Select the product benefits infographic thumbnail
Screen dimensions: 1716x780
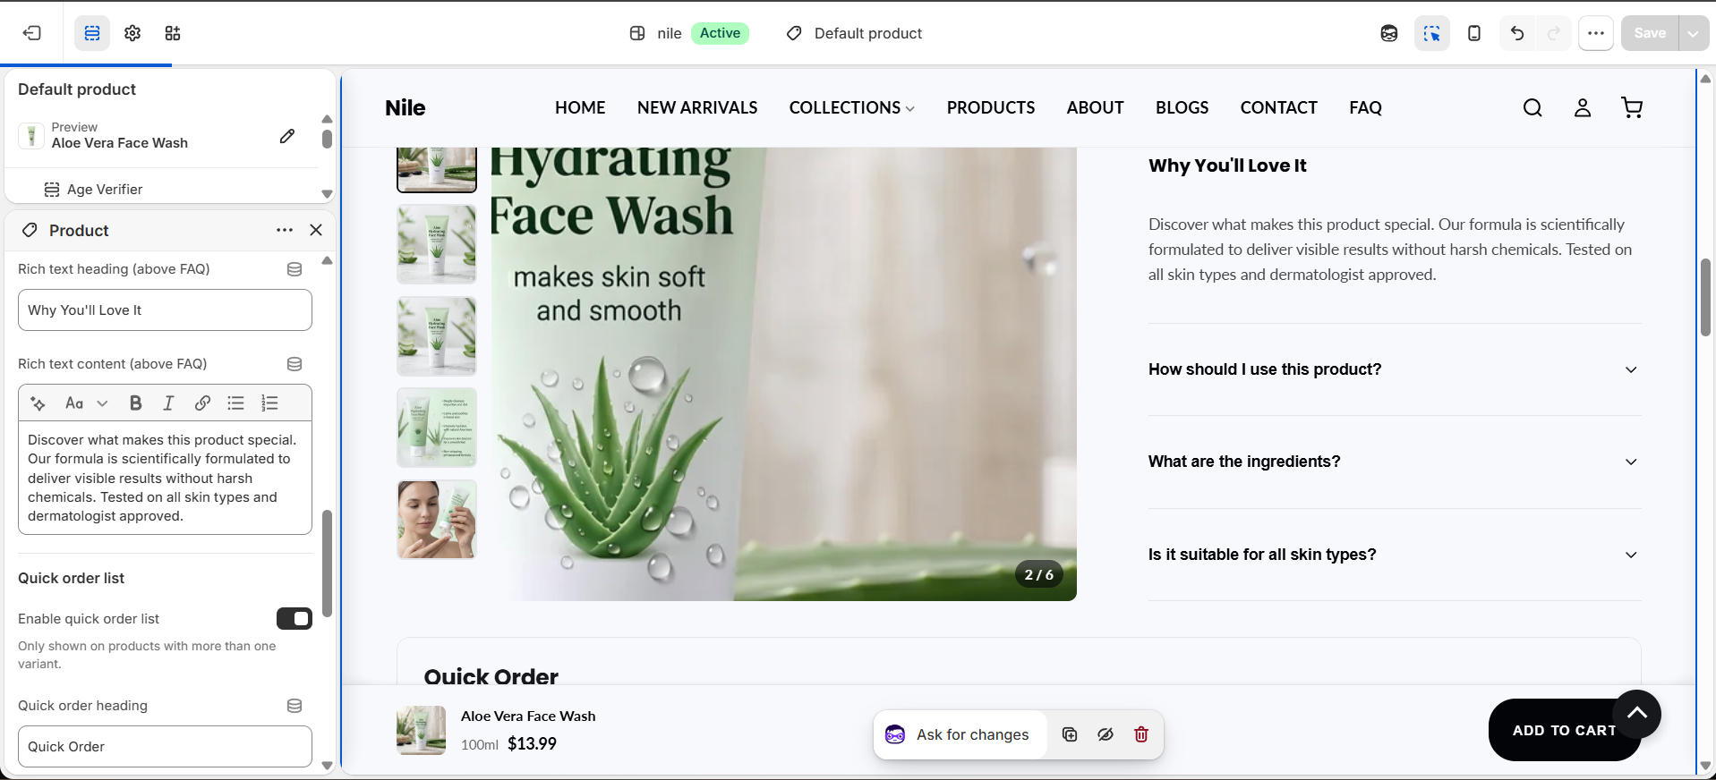437,428
